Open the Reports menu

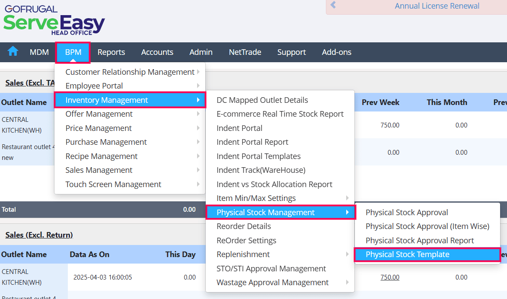(111, 52)
